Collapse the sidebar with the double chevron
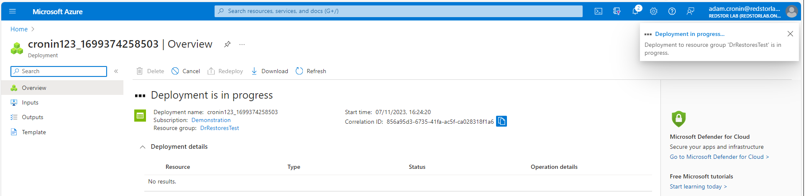The width and height of the screenshot is (806, 196). [116, 71]
